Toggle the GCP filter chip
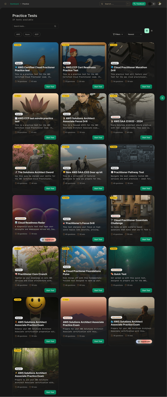Image resolution: width=167 pixels, height=397 pixels. tap(37, 34)
